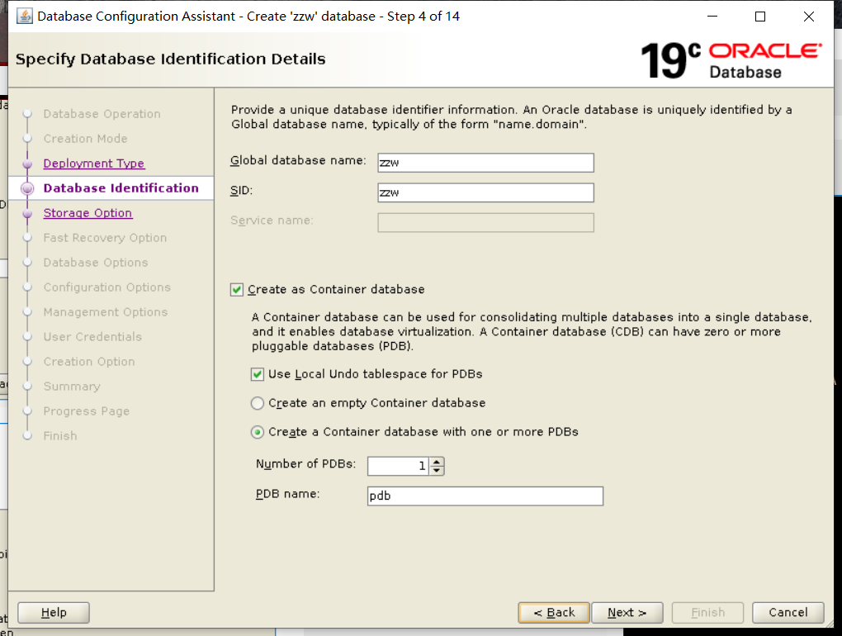Click Summary step label
The width and height of the screenshot is (842, 636).
click(72, 387)
